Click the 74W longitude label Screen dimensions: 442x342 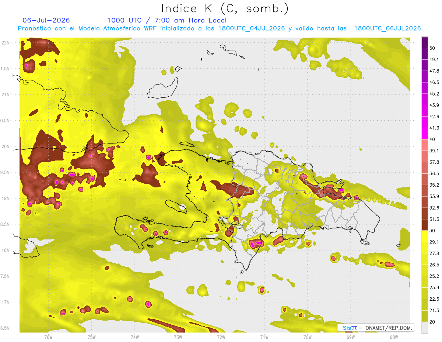coord(134,336)
